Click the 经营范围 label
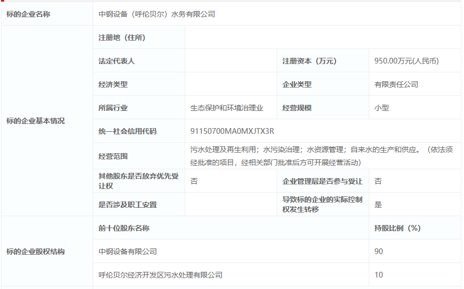Screen dimensions: 464x289 [x=113, y=156]
